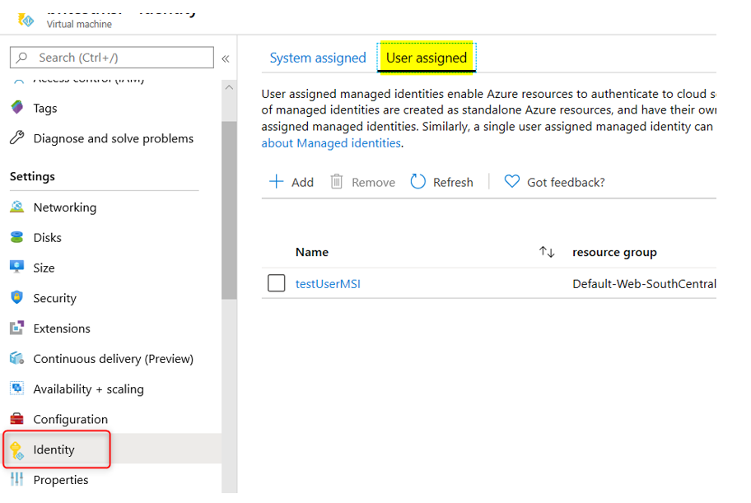The height and width of the screenshot is (503, 751).
Task: Go to Networking settings
Action: point(65,207)
